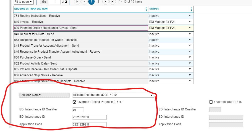Select the 840 Request for Quote row
The height and width of the screenshot is (131, 252).
[x=81, y=34]
